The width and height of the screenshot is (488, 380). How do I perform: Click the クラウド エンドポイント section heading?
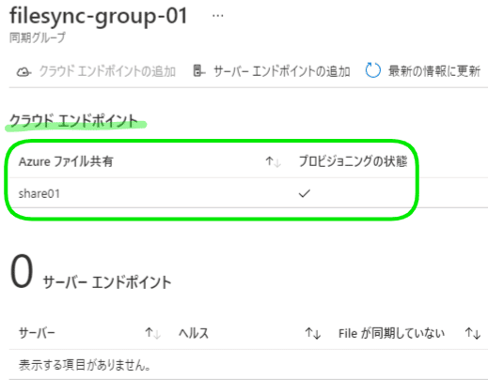[x=74, y=121]
